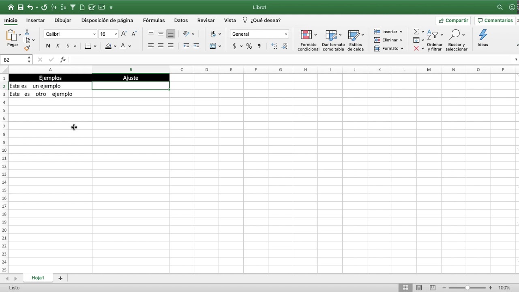This screenshot has height=292, width=519.
Task: Switch to the Datos tab
Action: (x=181, y=20)
